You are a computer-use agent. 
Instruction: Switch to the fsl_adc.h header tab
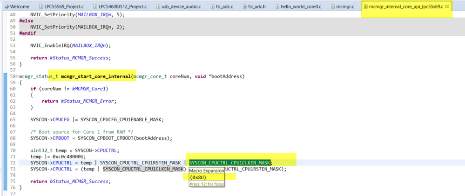point(254,7)
